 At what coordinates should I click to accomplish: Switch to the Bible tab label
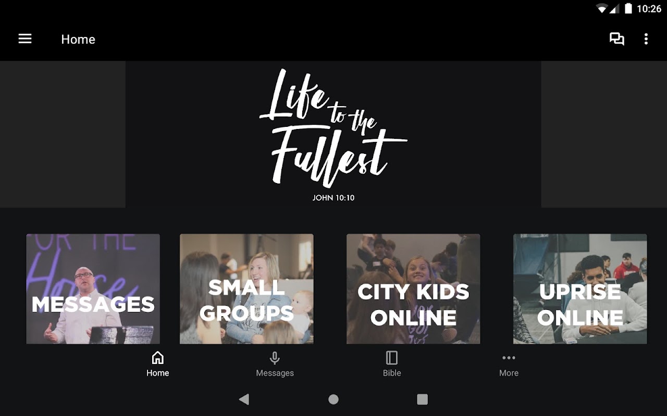tap(392, 373)
